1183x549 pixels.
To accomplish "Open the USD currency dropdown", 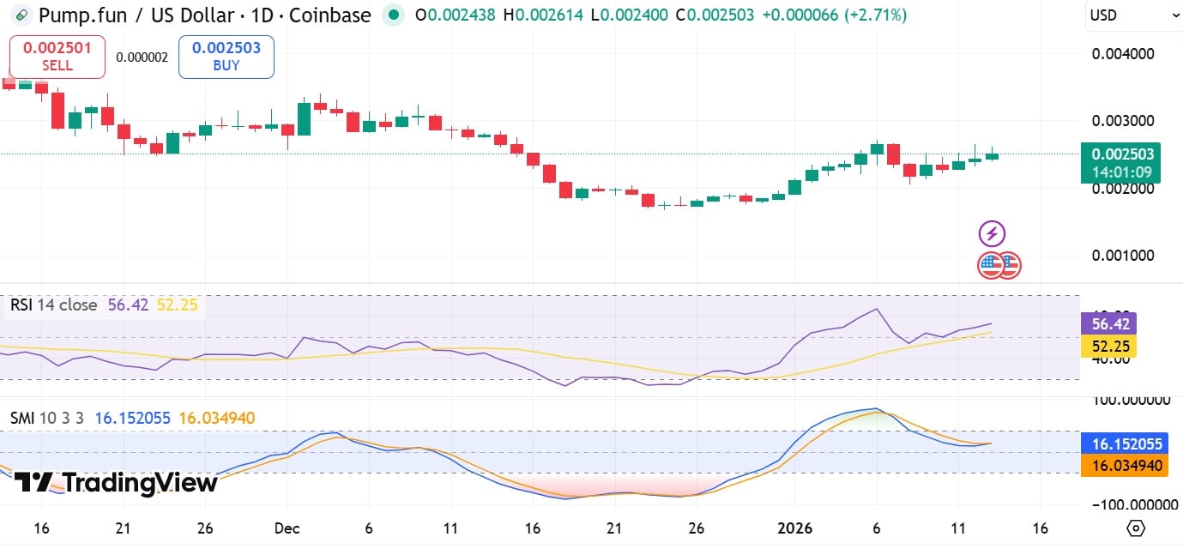I will coord(1132,14).
